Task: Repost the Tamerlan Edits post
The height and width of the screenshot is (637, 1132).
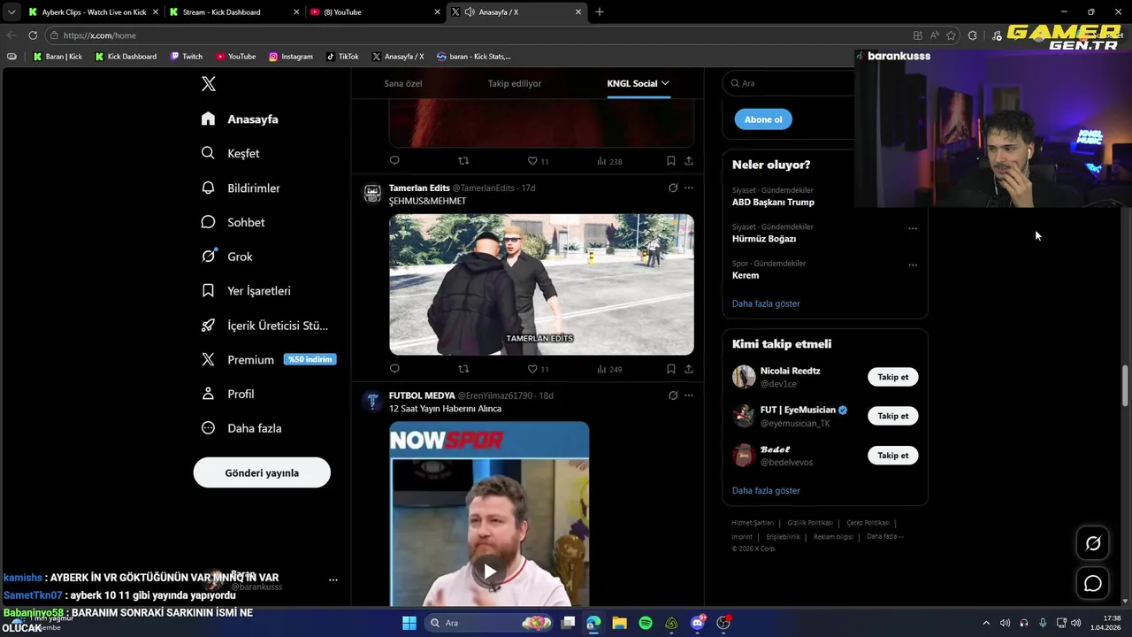Action: tap(463, 369)
